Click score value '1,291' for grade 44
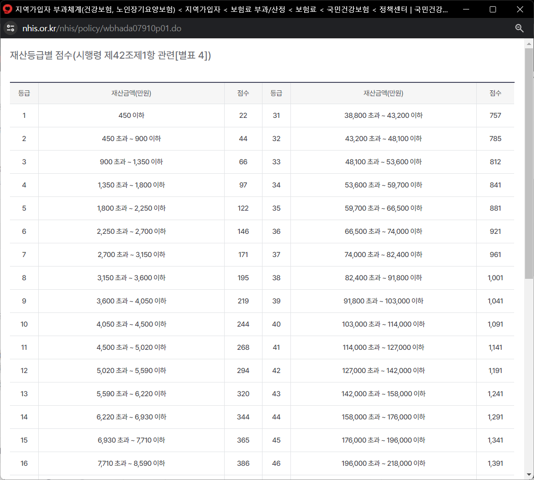 click(495, 417)
